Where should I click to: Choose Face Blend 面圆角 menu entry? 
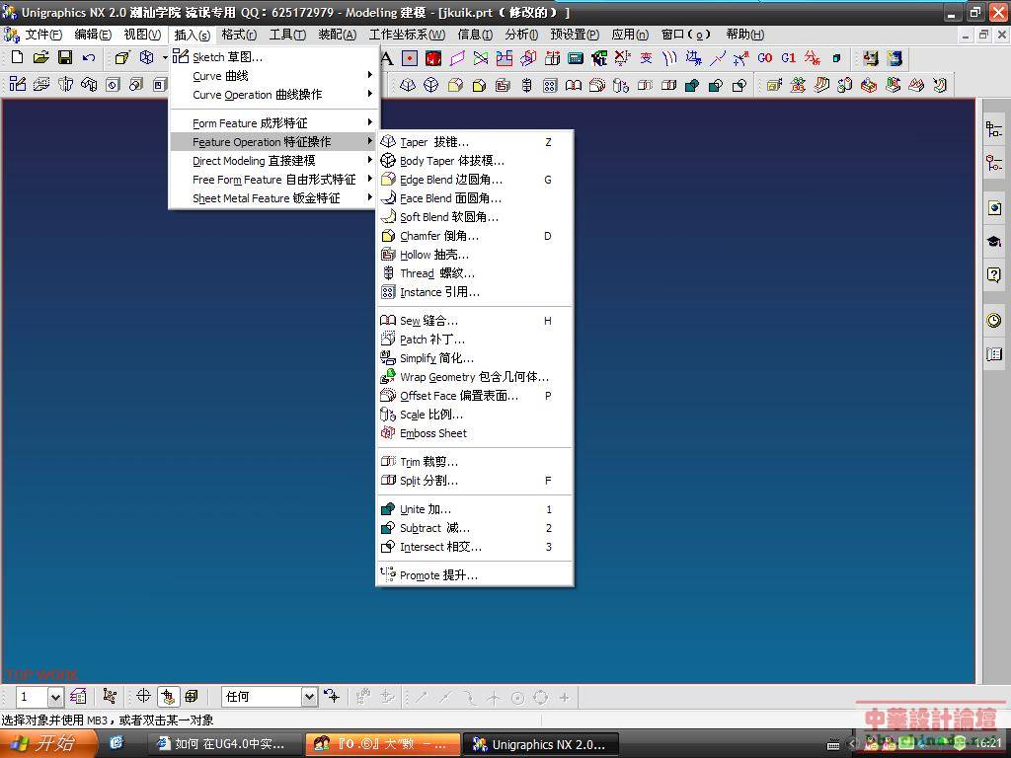[474, 197]
